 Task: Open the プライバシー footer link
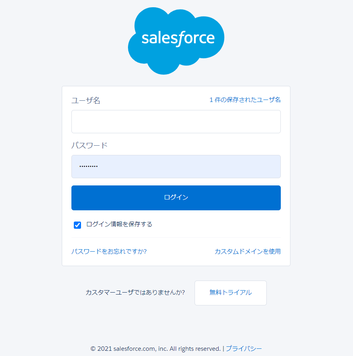click(x=243, y=348)
